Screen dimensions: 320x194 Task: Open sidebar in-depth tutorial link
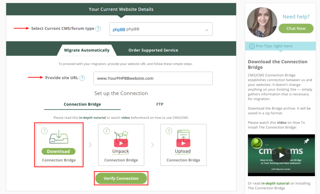click(x=275, y=183)
